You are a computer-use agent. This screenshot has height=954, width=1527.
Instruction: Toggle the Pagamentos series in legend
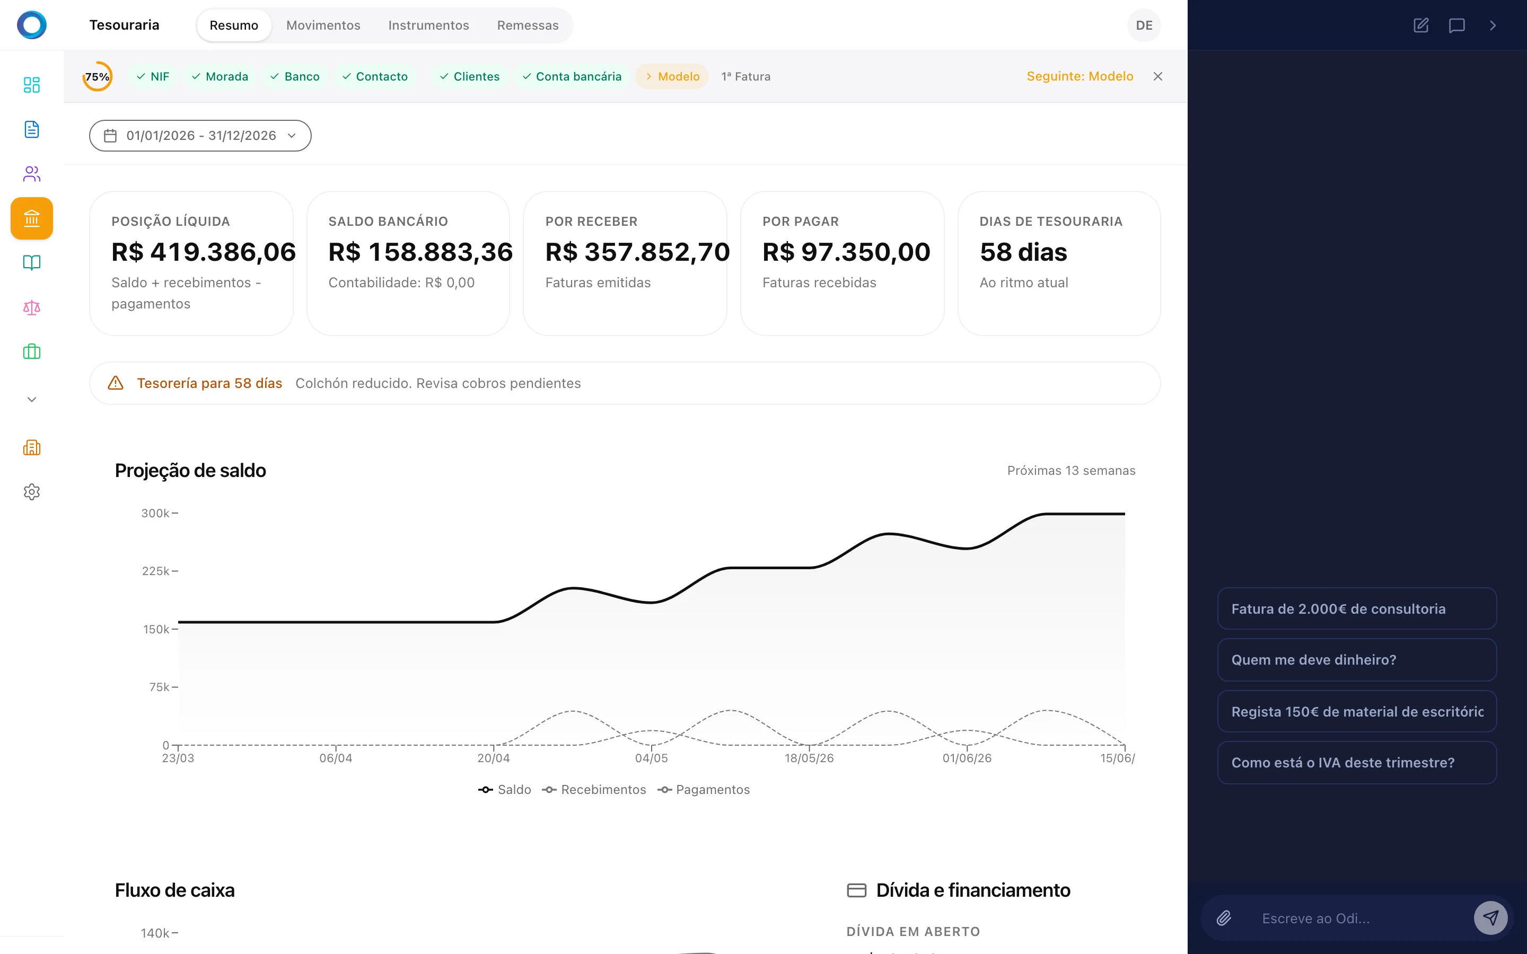pyautogui.click(x=704, y=790)
